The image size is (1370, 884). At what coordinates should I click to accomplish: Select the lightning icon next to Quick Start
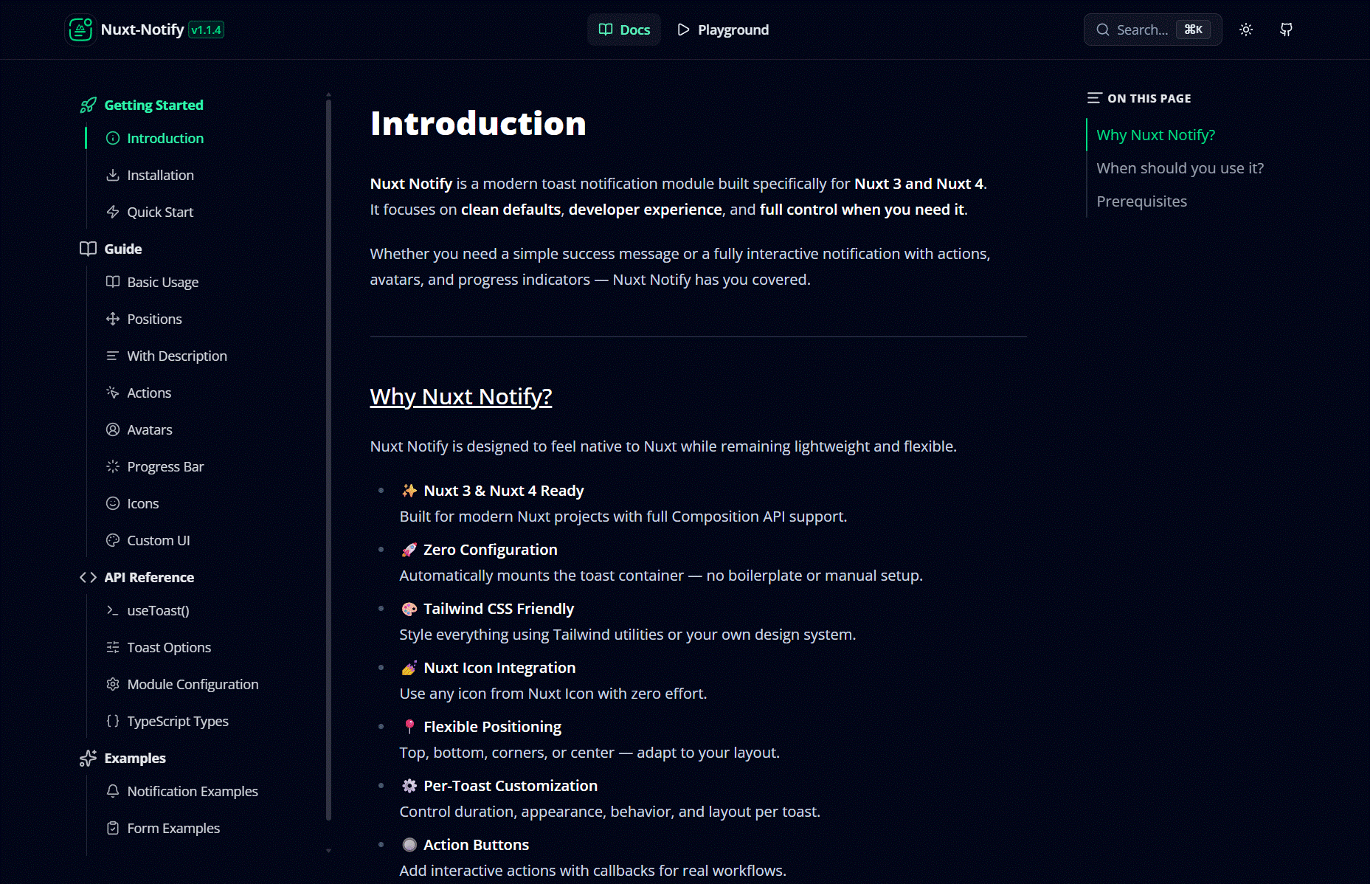113,212
